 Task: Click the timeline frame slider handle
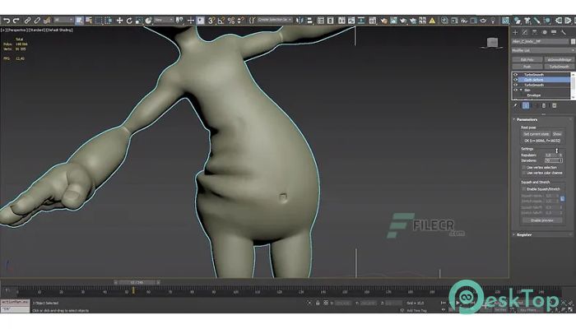[137, 282]
